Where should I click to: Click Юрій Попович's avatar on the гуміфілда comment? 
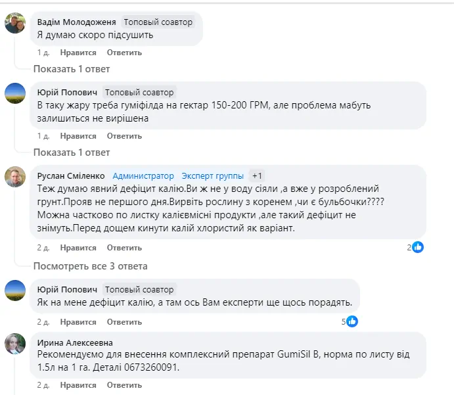pos(15,94)
